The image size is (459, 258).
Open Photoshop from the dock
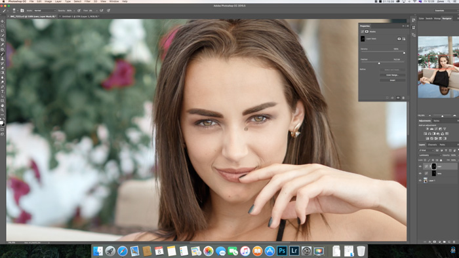coord(282,251)
